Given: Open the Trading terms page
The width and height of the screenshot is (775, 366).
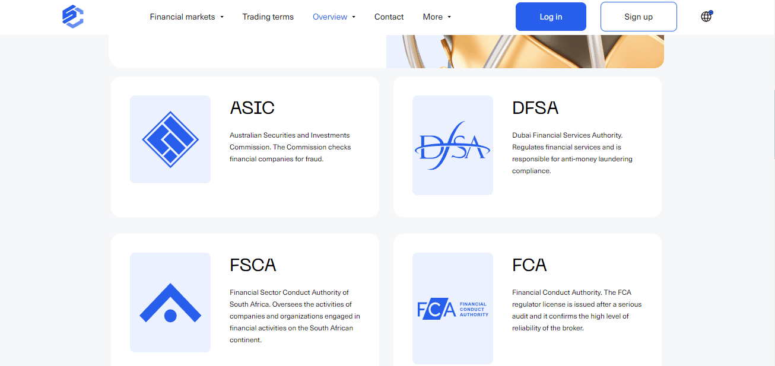Looking at the screenshot, I should (x=268, y=17).
